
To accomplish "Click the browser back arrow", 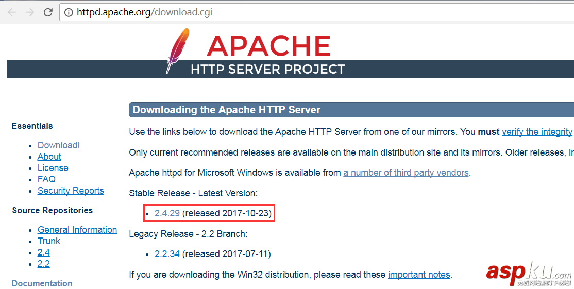I will [11, 12].
